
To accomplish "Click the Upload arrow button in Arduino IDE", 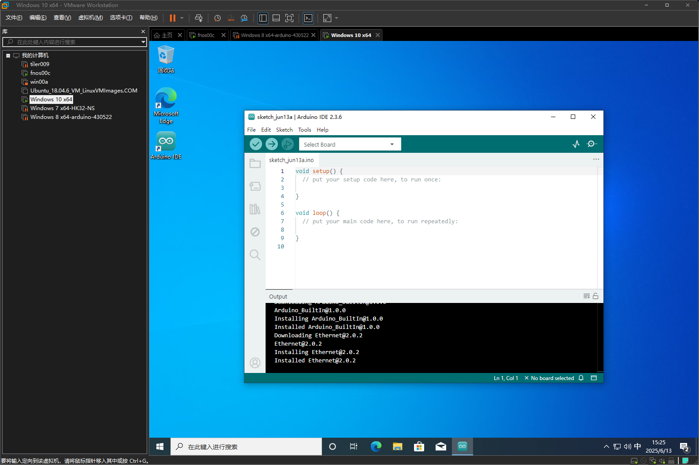I will pos(272,144).
